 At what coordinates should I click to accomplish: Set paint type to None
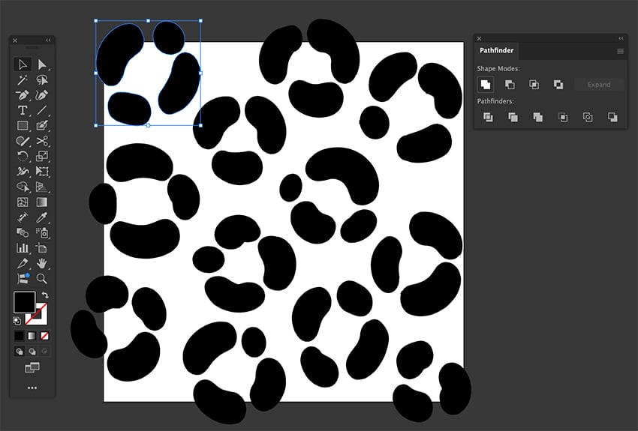45,336
